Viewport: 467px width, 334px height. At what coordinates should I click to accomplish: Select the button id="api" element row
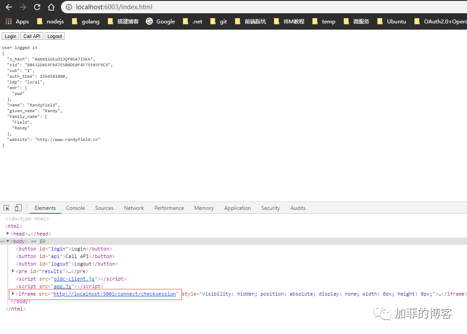tap(65, 256)
